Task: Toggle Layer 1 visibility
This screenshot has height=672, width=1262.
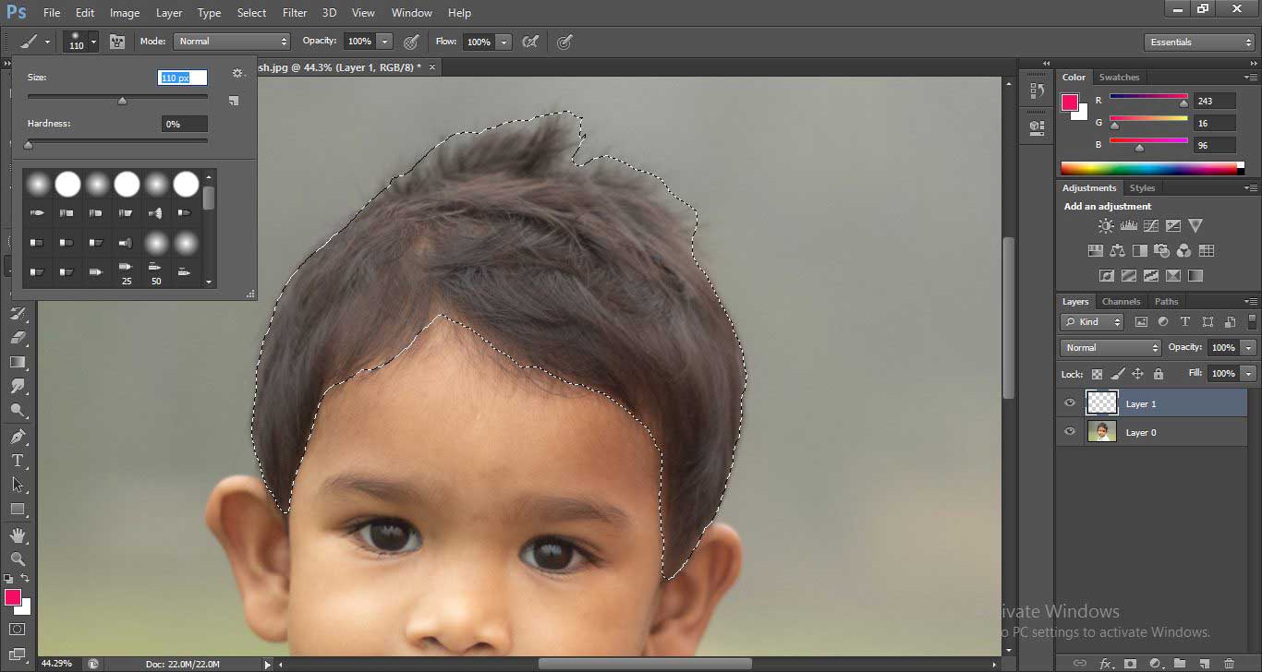Action: (1070, 402)
